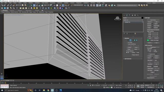The image size is (164, 92).
Task: Open the Motion panel icon
Action: point(132,15)
